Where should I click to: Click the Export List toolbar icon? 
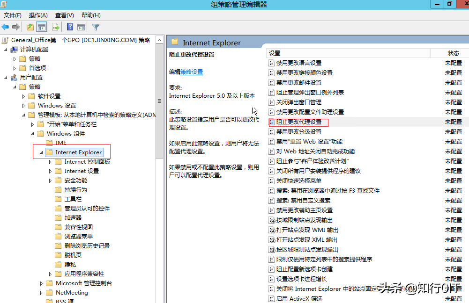(x=56, y=27)
